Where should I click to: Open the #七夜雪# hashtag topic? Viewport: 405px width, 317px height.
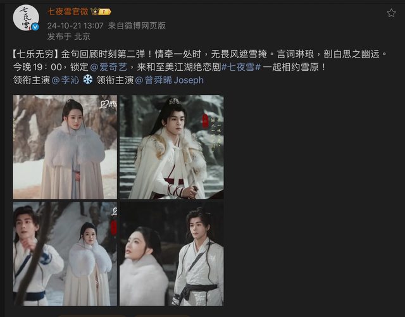coord(241,67)
